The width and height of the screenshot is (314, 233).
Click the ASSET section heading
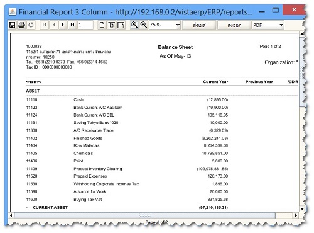[x=33, y=91]
